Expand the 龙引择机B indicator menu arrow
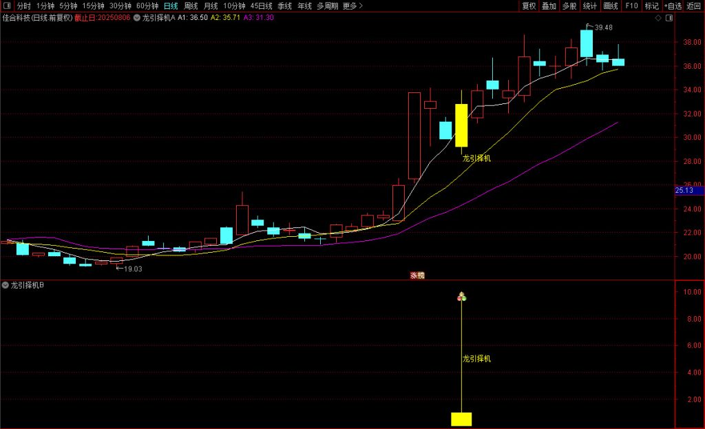705x429 pixels. point(6,284)
